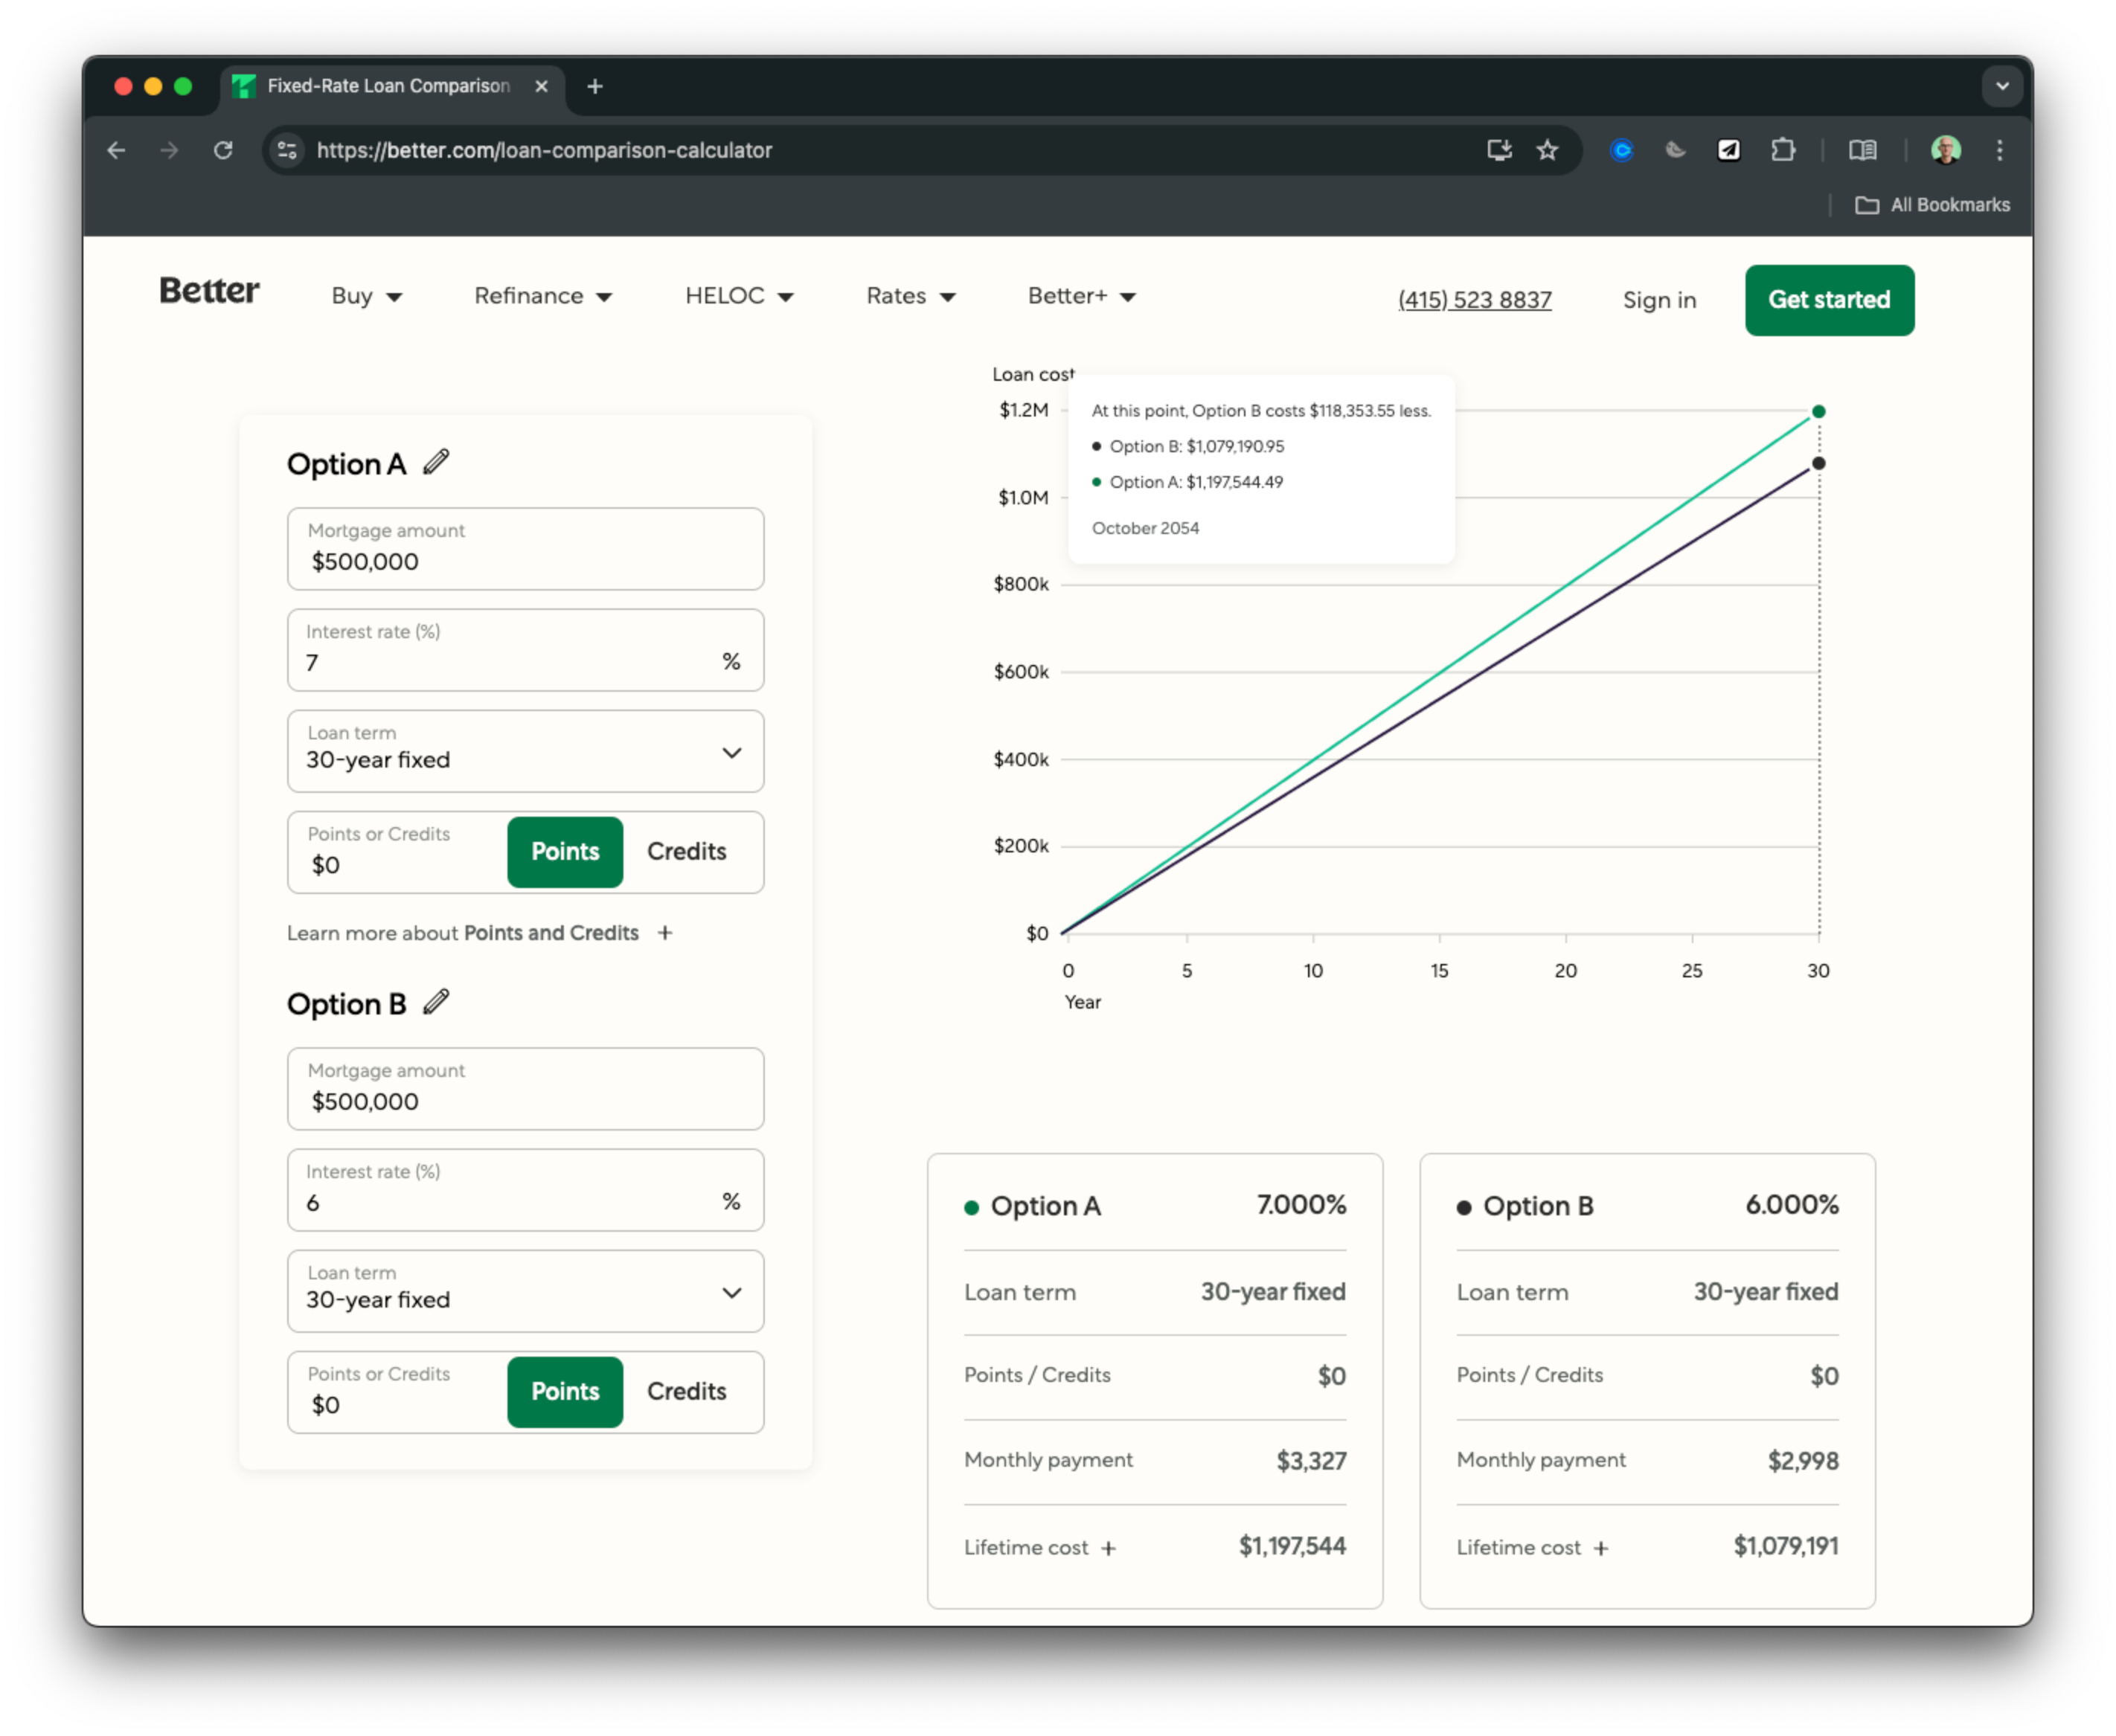Screen dimensions: 2116x1736
Task: Select Points toggle for Option B
Action: click(565, 1392)
